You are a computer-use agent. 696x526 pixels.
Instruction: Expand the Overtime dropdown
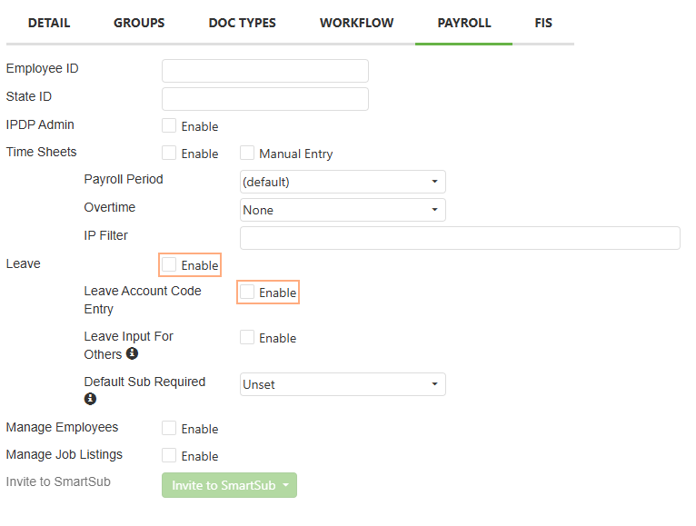tap(343, 210)
